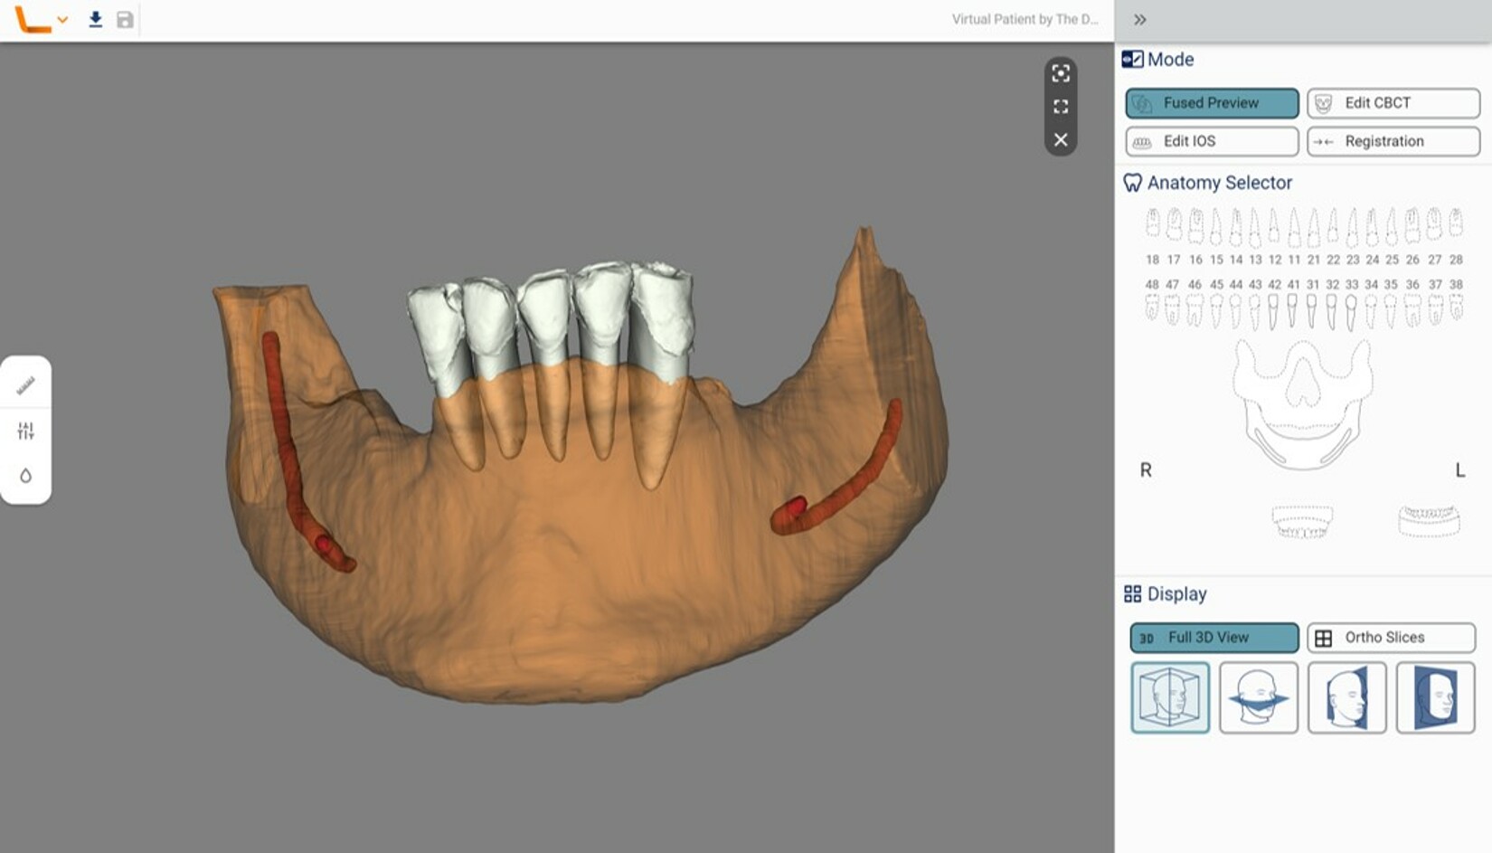Center the model using the focus icon
This screenshot has height=853, width=1492.
pos(1061,74)
